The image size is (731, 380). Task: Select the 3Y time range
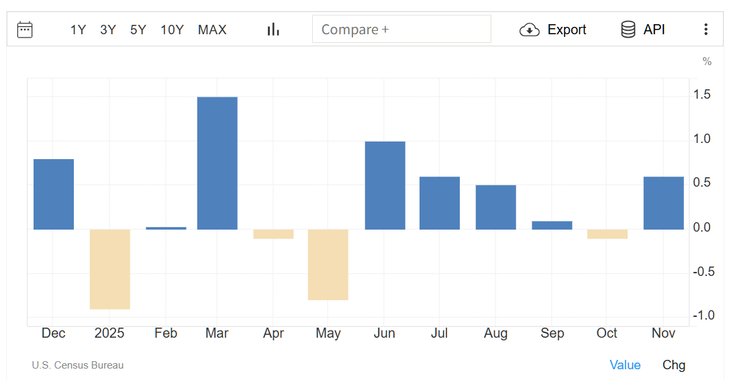click(108, 30)
